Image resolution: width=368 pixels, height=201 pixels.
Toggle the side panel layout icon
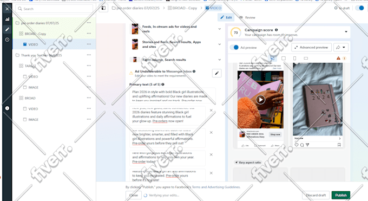click(x=103, y=8)
